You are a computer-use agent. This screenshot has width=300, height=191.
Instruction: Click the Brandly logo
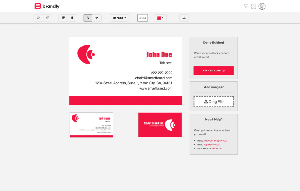click(47, 6)
